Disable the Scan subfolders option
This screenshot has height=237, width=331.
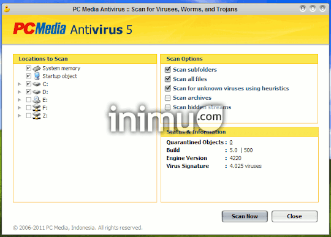(167, 69)
